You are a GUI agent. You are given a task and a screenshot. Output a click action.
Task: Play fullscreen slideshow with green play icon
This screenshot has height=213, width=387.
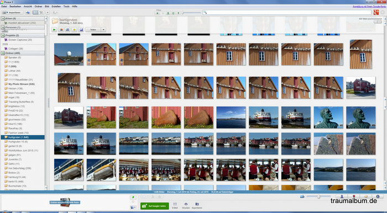tap(54, 30)
